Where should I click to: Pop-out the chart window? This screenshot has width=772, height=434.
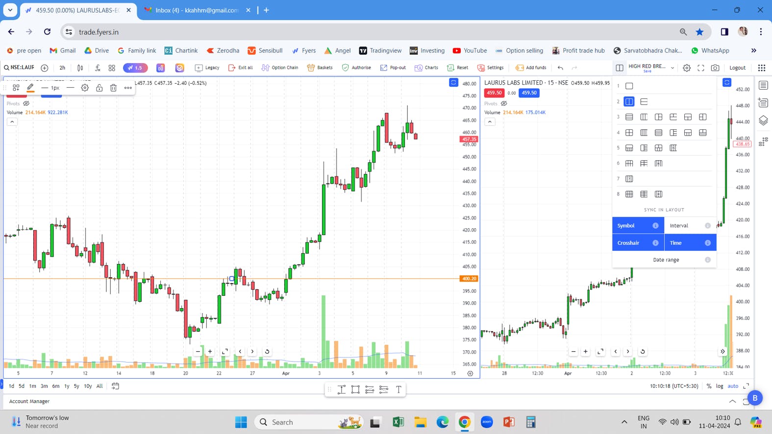click(393, 68)
